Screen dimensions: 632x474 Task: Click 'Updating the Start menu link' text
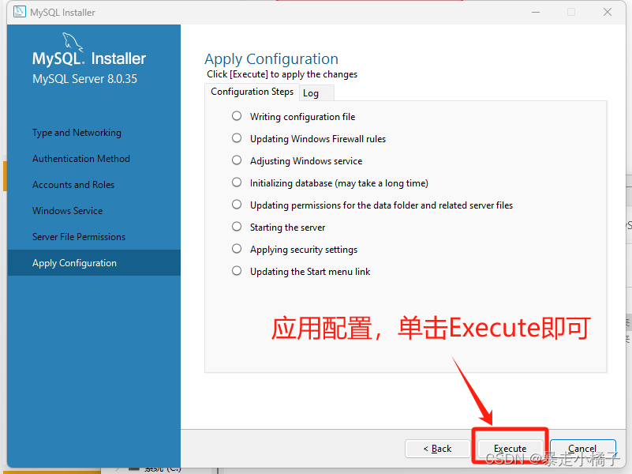(310, 272)
